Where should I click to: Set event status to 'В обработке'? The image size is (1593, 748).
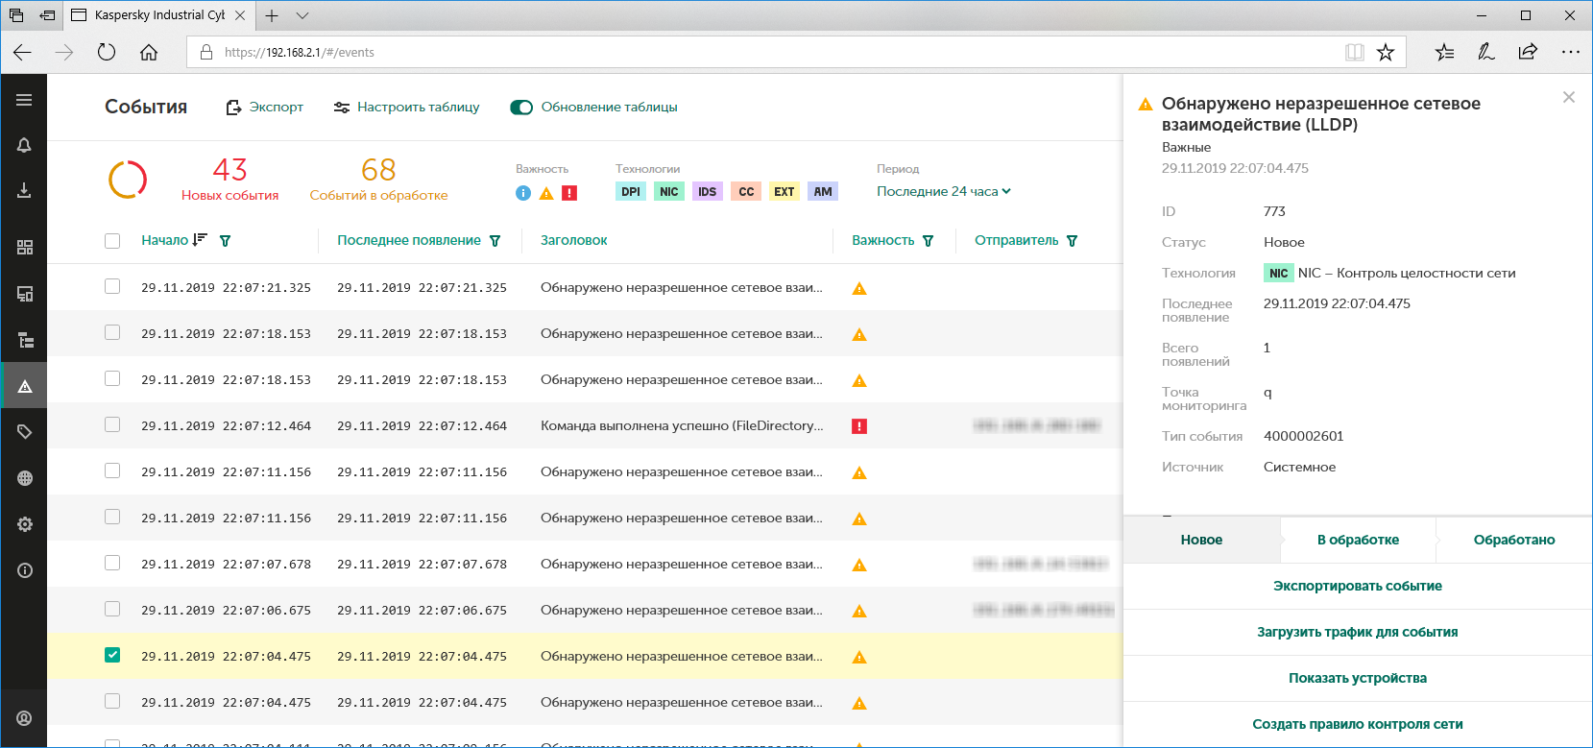click(x=1358, y=541)
